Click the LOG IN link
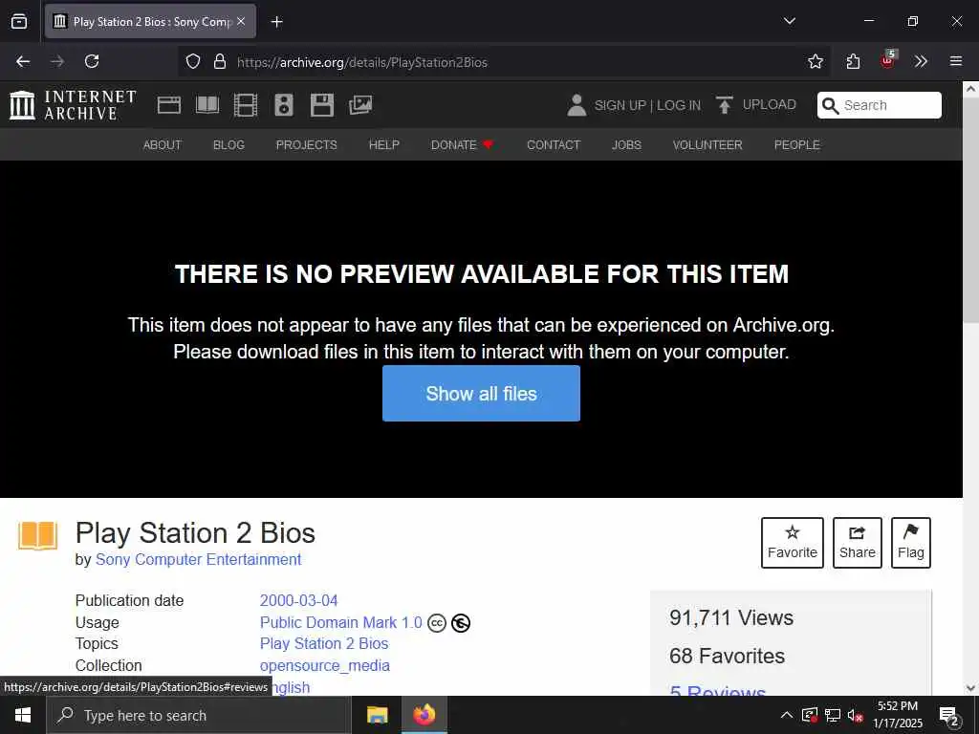Viewport: 979px width, 734px height. point(679,105)
